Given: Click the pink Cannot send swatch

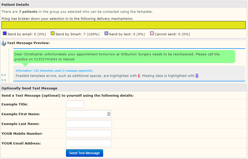Looking at the screenshot, I should click(x=152, y=34).
